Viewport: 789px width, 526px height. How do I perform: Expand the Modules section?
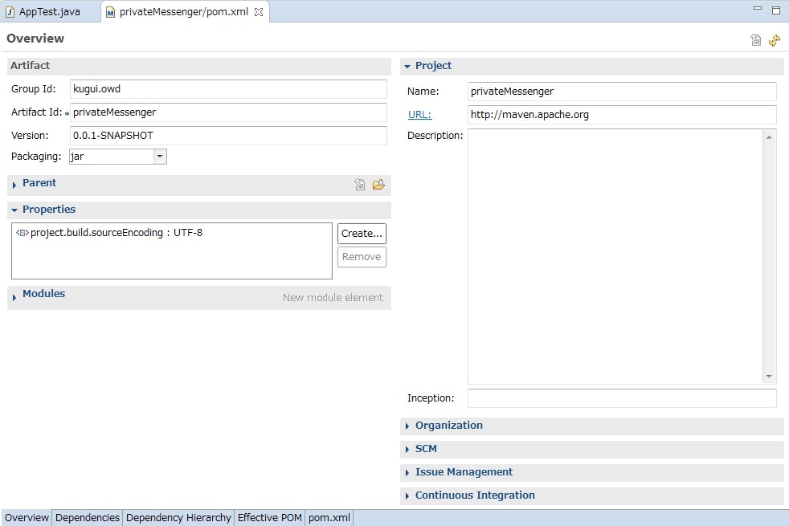tap(14, 296)
